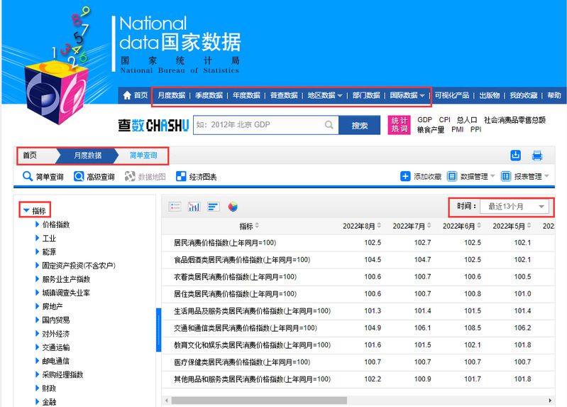Open 高级查询 advanced query

pos(94,177)
